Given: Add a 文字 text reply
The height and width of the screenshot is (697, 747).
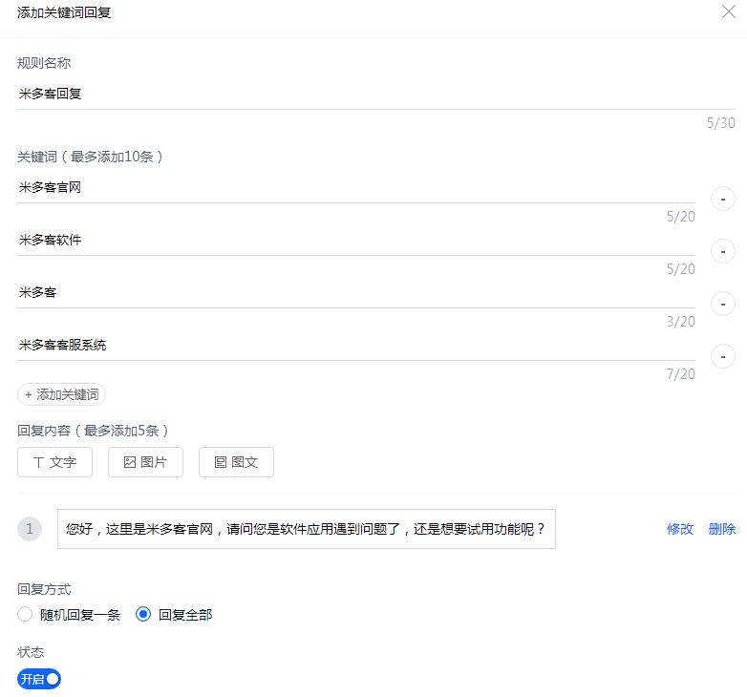Looking at the screenshot, I should click(54, 462).
